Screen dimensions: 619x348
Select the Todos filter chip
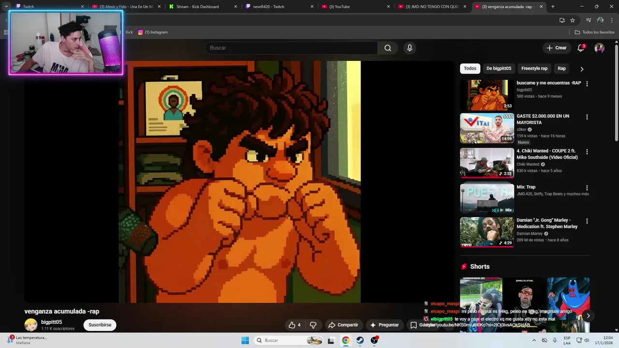[x=470, y=69]
